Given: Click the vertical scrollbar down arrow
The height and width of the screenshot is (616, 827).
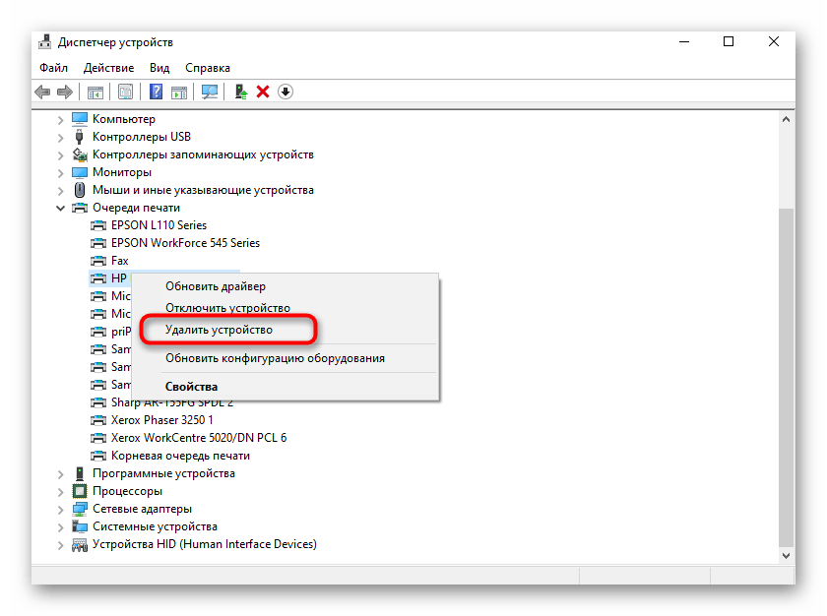Looking at the screenshot, I should 786,554.
